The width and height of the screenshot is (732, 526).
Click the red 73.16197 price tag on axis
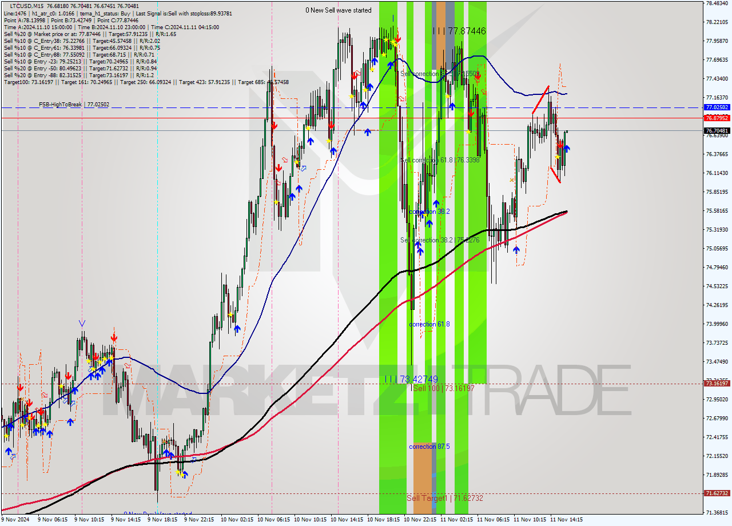pos(717,384)
